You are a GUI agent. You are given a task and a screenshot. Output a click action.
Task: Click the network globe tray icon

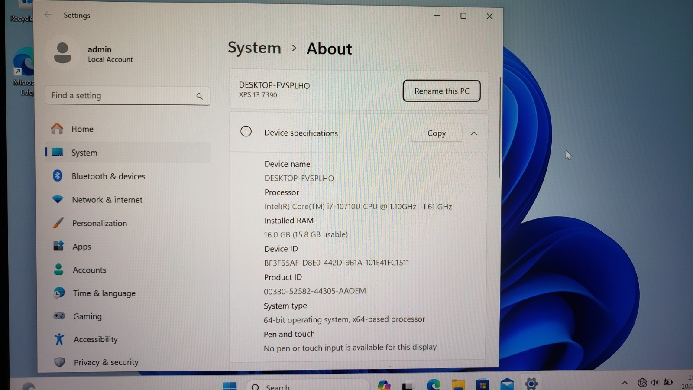[x=642, y=383]
